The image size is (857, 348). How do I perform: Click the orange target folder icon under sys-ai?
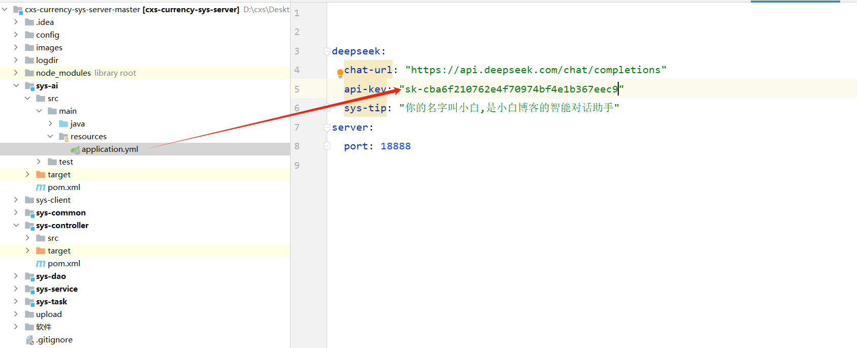pyautogui.click(x=41, y=174)
